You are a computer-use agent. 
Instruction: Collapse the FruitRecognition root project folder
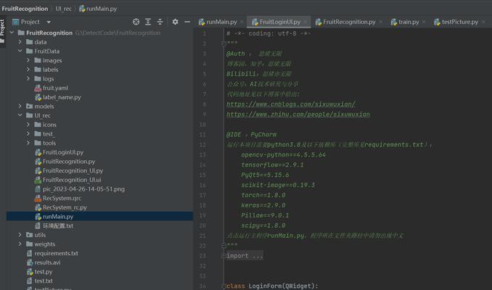click(12, 33)
